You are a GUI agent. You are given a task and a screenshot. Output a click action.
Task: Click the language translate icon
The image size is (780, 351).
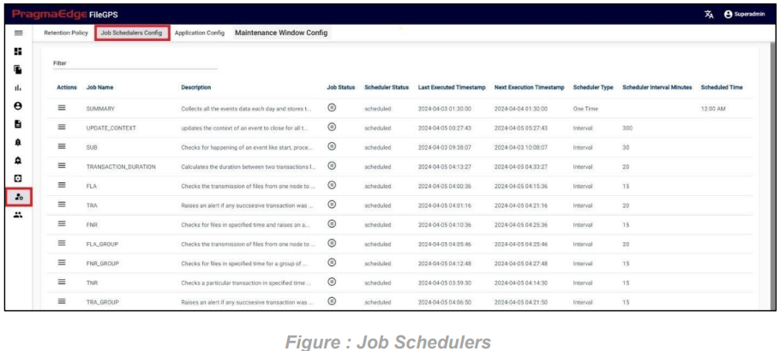(709, 15)
